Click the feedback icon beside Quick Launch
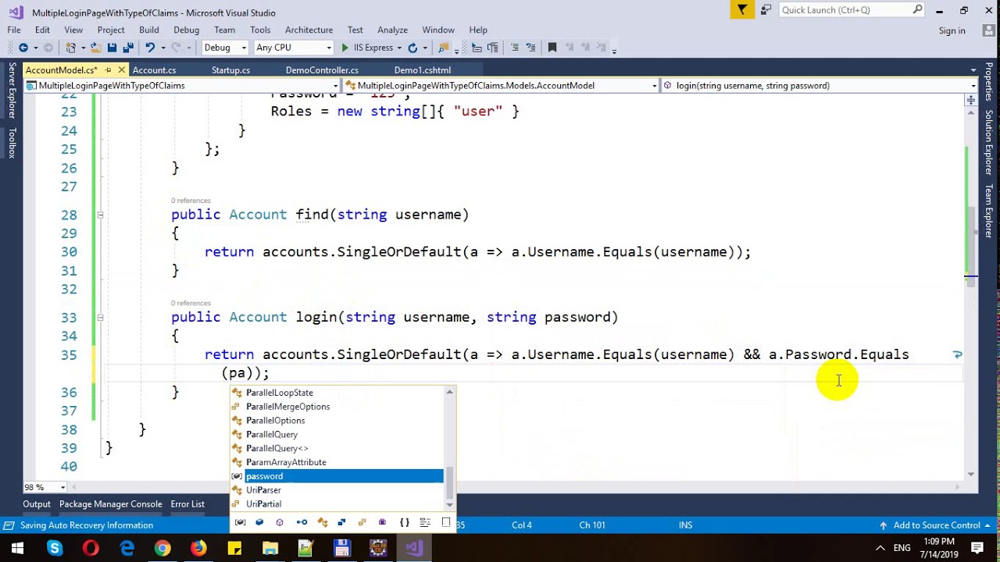 tap(766, 10)
